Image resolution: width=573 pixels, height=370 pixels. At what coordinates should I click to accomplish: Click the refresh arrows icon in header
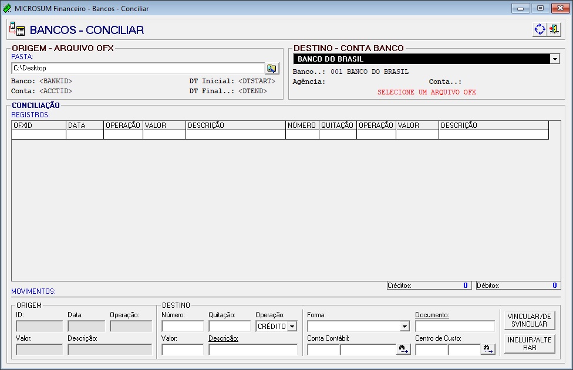pyautogui.click(x=540, y=29)
